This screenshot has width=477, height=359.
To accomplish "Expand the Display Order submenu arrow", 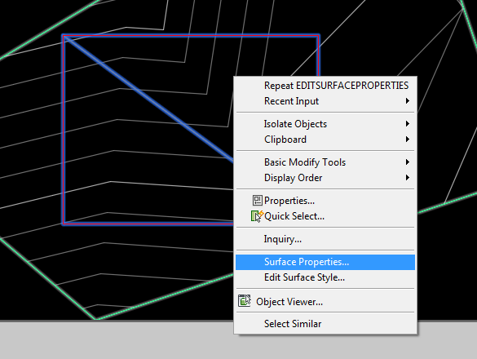I will (x=408, y=178).
